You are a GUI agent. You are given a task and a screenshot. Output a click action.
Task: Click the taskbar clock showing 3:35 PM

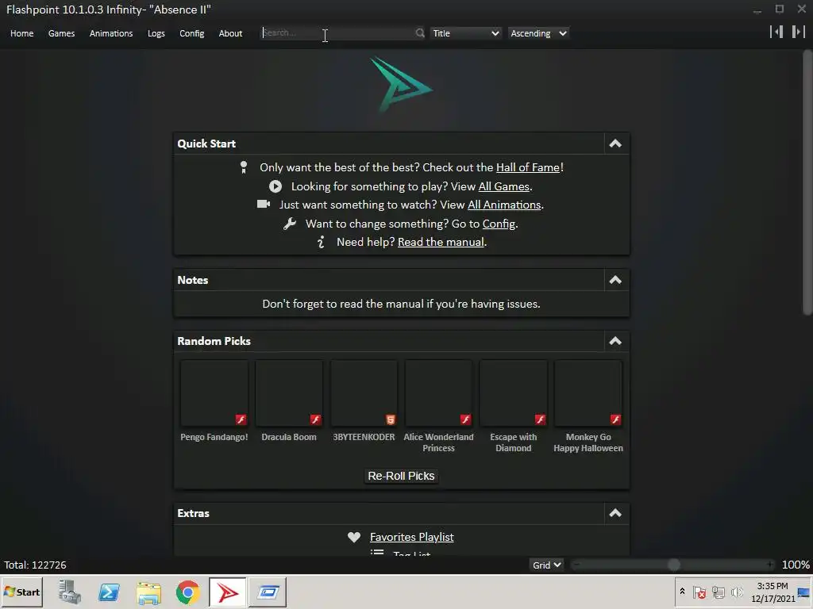(773, 592)
